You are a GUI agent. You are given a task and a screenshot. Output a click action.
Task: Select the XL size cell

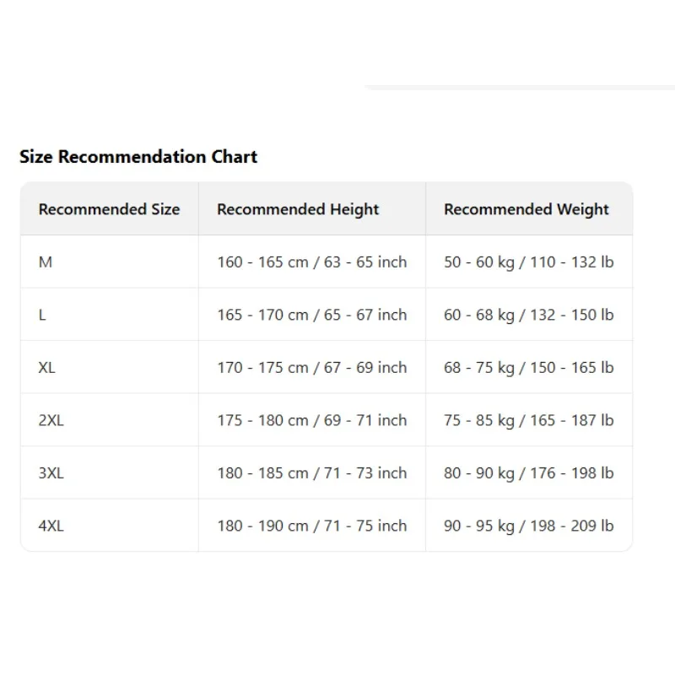[47, 368]
